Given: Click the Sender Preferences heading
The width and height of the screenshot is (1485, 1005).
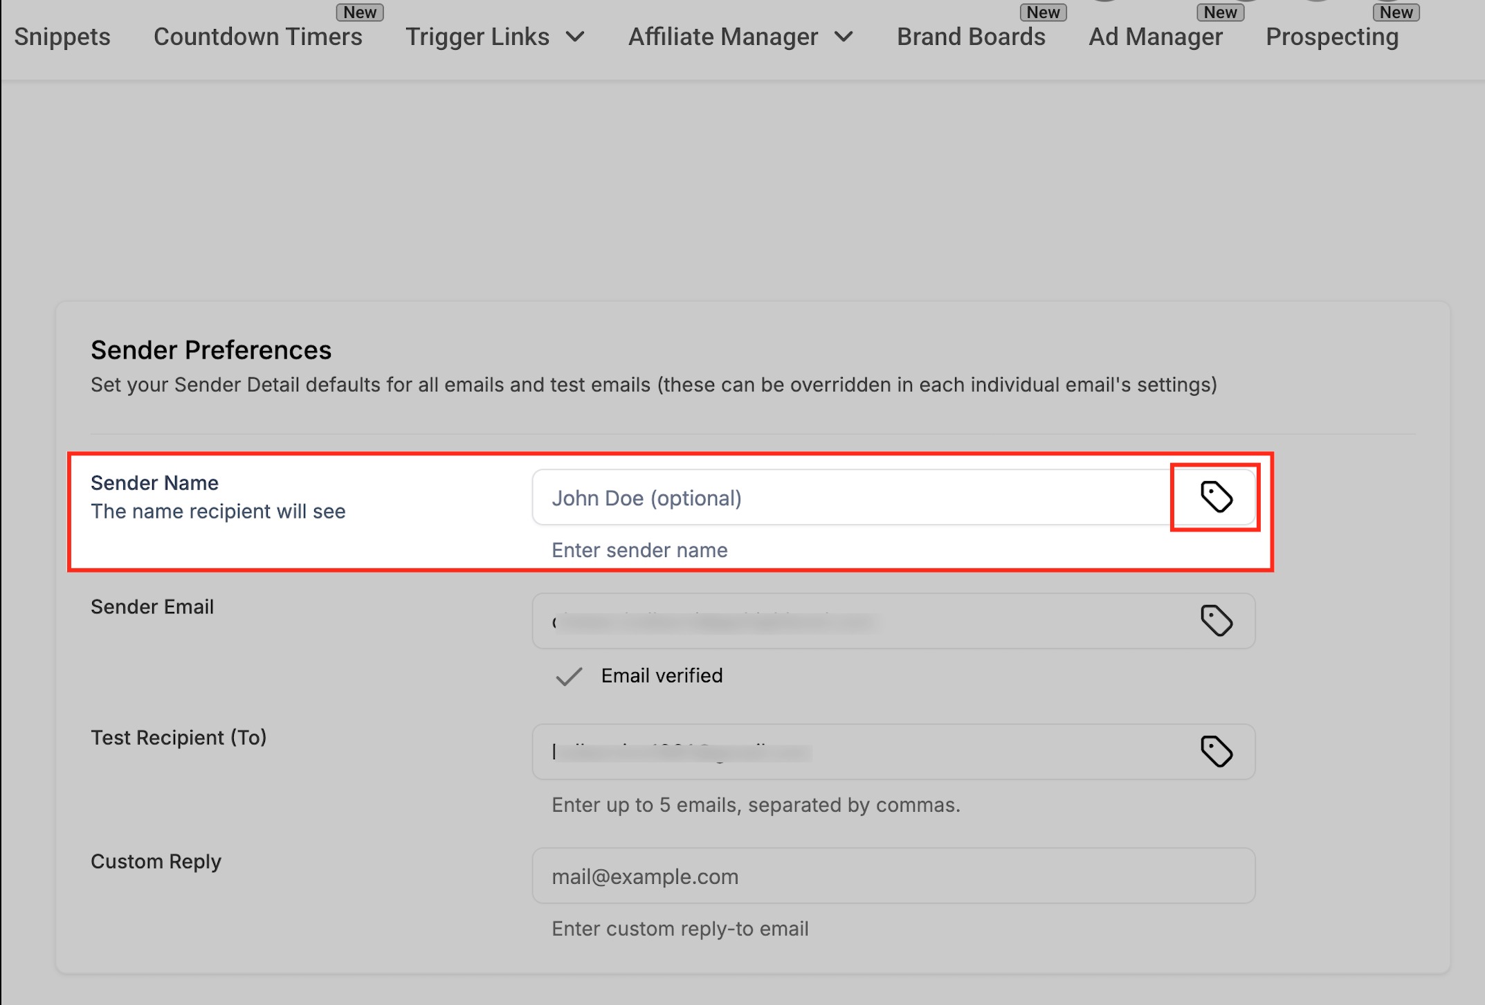Looking at the screenshot, I should click(x=211, y=350).
